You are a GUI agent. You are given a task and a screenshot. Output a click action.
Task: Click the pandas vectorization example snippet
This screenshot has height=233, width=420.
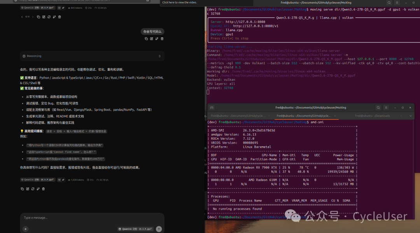click(x=65, y=159)
